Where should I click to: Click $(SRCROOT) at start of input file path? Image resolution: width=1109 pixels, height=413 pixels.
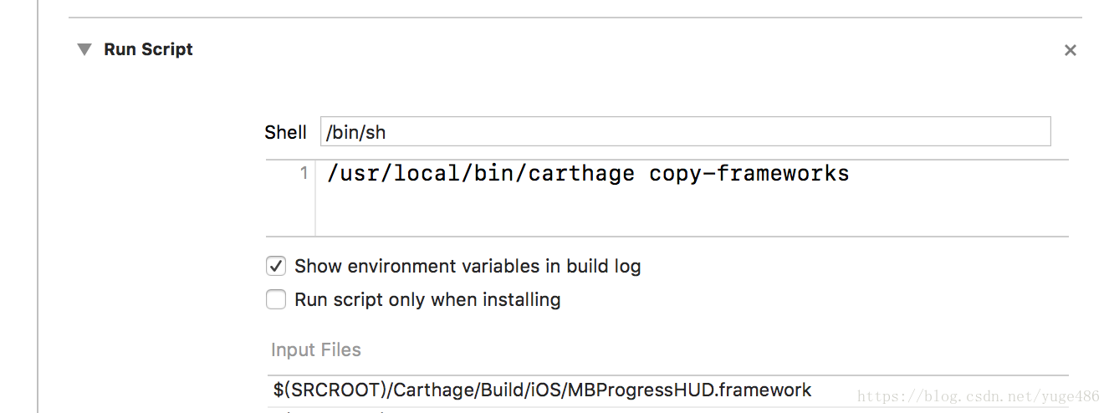click(x=330, y=390)
